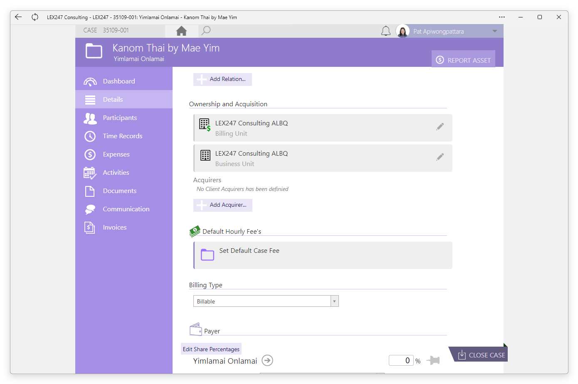This screenshot has height=384, width=578.
Task: Open the Billing Type Billable dropdown
Action: [x=266, y=301]
